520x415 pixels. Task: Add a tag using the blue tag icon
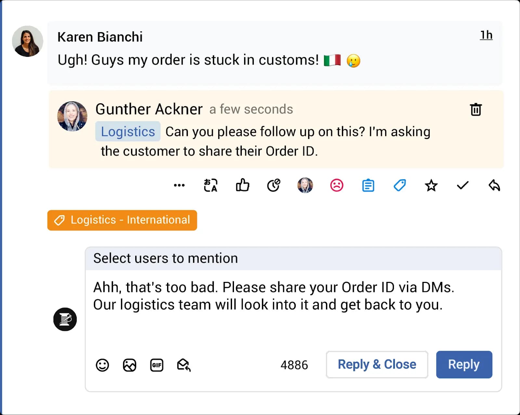coord(399,185)
